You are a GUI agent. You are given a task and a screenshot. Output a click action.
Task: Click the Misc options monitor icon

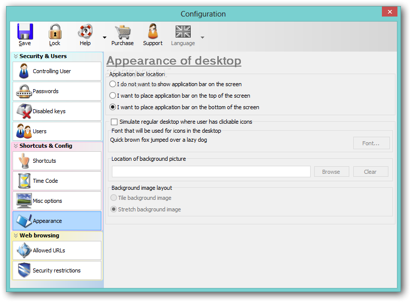coord(24,201)
